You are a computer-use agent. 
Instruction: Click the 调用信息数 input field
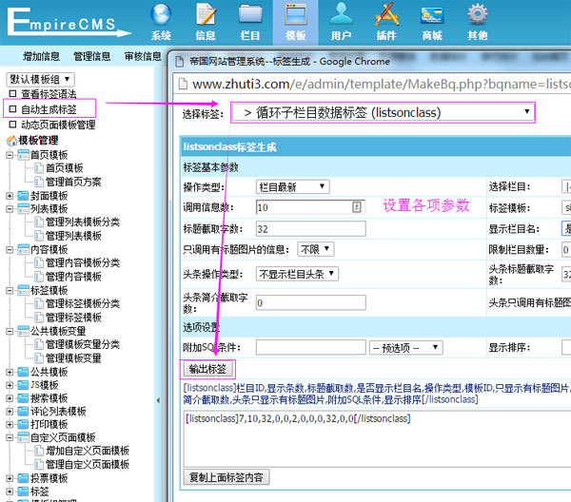point(310,207)
